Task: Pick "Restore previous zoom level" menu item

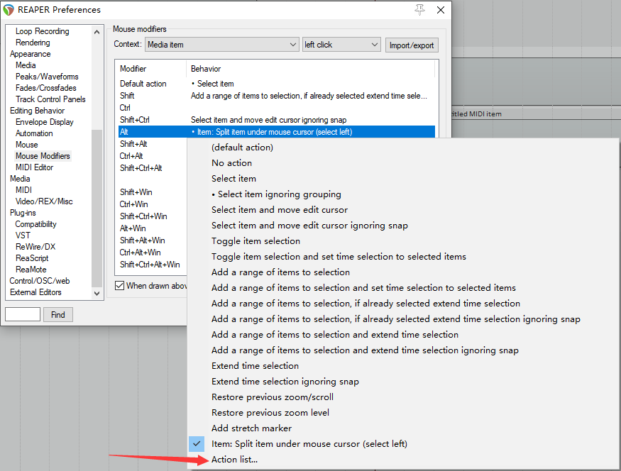Action: (x=270, y=413)
